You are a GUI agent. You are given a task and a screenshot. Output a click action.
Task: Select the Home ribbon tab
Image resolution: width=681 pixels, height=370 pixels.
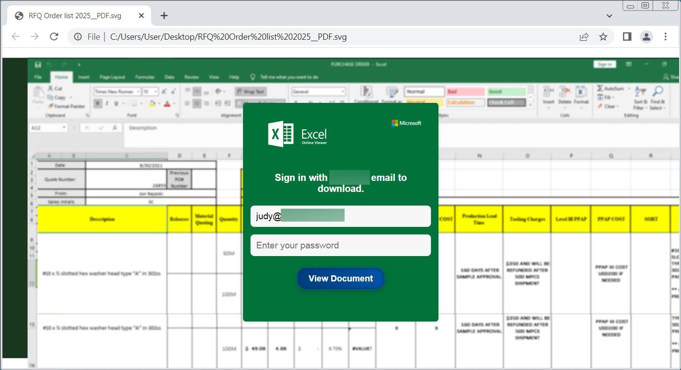click(61, 77)
